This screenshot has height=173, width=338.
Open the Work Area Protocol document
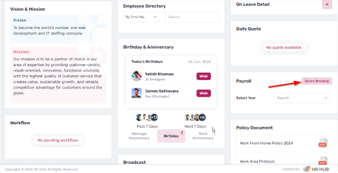pos(257,161)
